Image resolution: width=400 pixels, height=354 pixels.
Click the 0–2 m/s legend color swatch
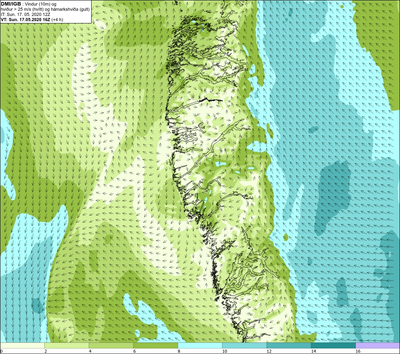pyautogui.click(x=22, y=346)
